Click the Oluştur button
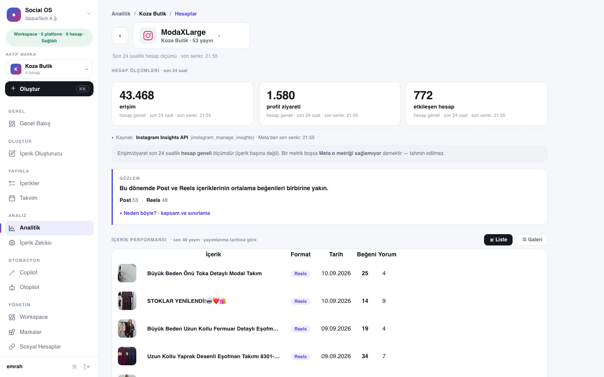 point(49,89)
